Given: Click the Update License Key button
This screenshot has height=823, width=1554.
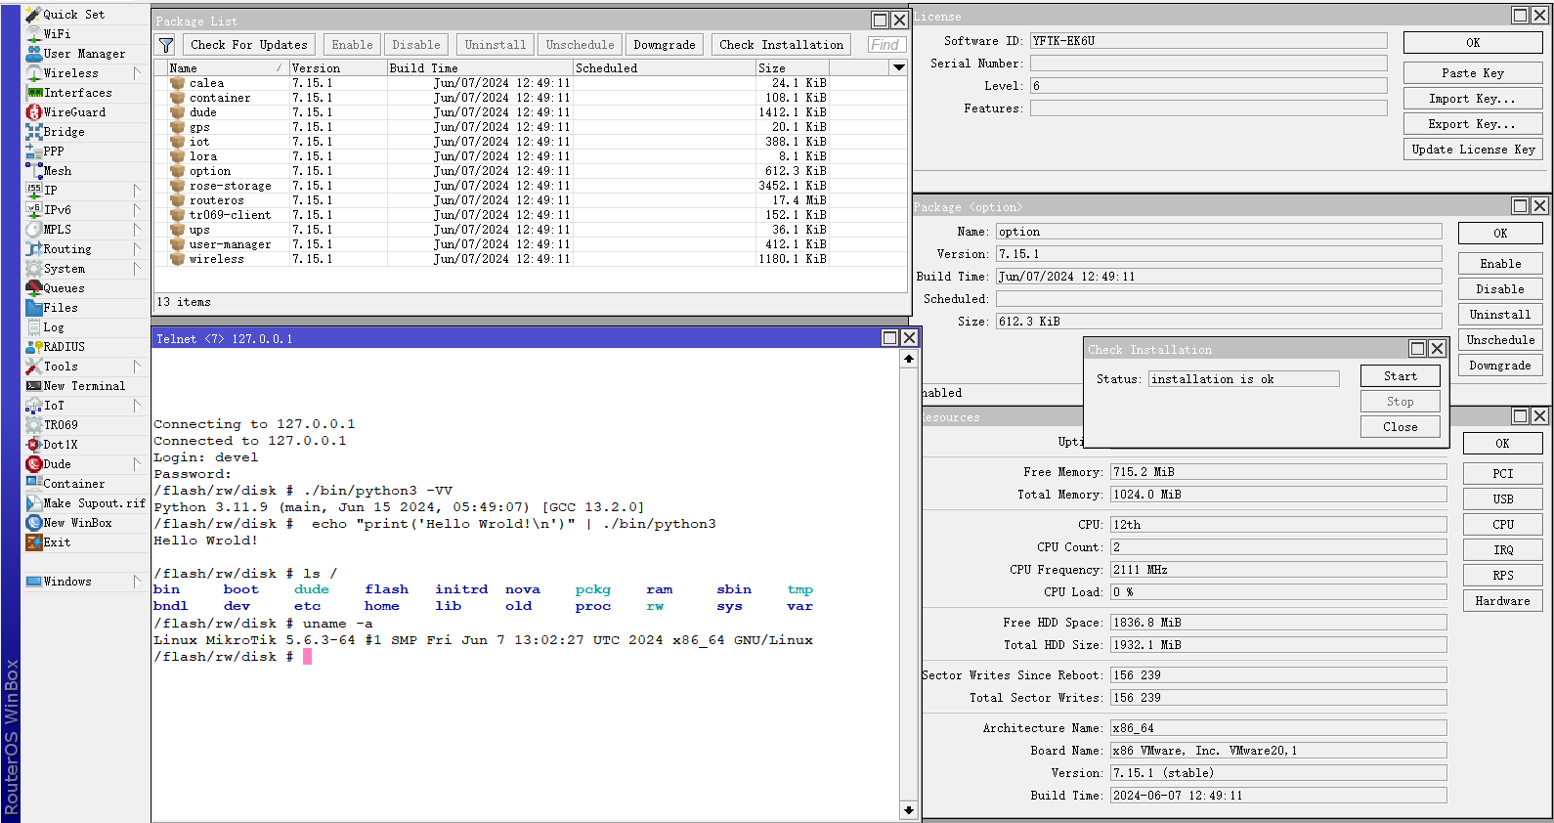Looking at the screenshot, I should pos(1472,150).
